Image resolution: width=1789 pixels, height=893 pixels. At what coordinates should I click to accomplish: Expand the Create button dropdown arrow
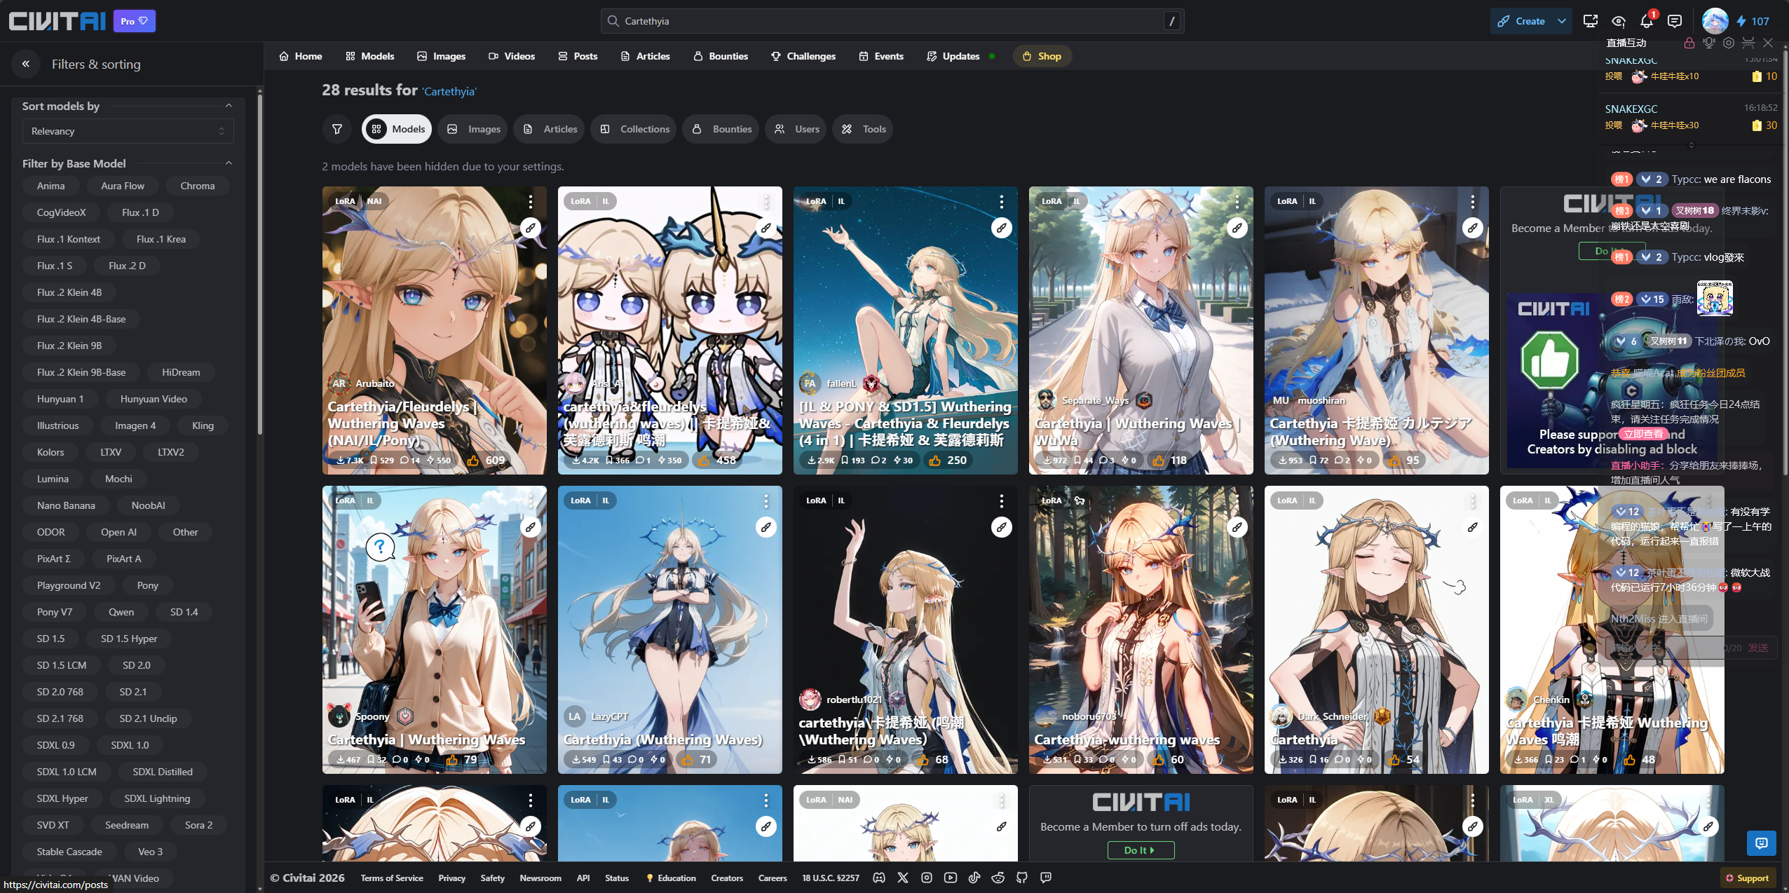coord(1562,21)
